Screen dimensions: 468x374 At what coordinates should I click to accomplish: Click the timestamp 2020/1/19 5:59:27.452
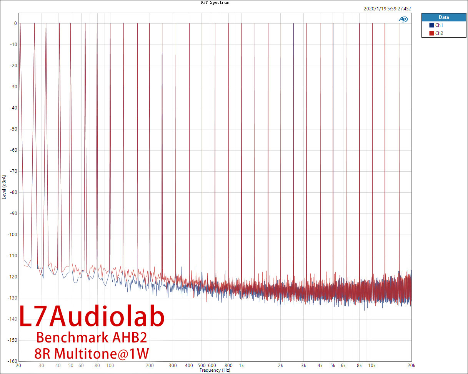[387, 8]
